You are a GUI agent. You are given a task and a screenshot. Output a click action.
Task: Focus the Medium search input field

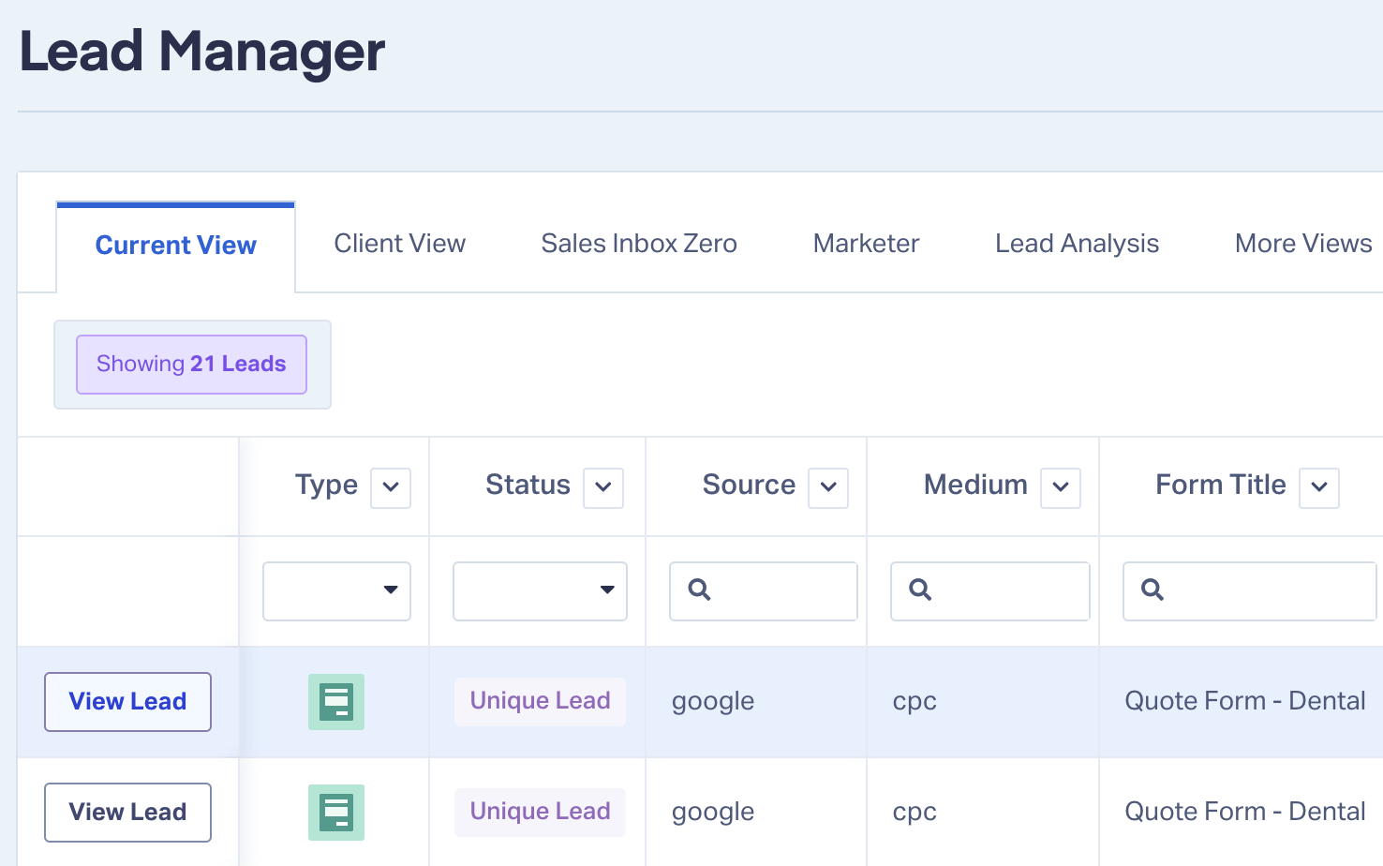point(990,590)
